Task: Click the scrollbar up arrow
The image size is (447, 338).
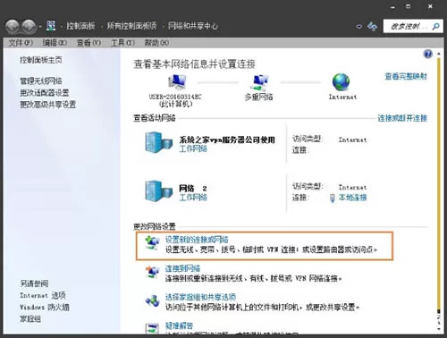Action: coord(438,54)
